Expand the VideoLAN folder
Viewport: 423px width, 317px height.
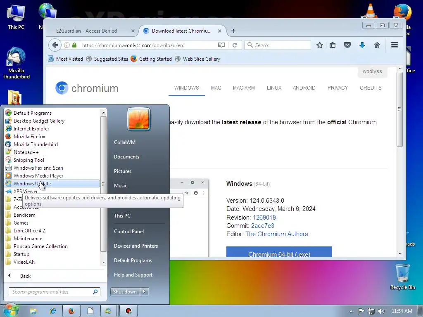click(x=52, y=262)
